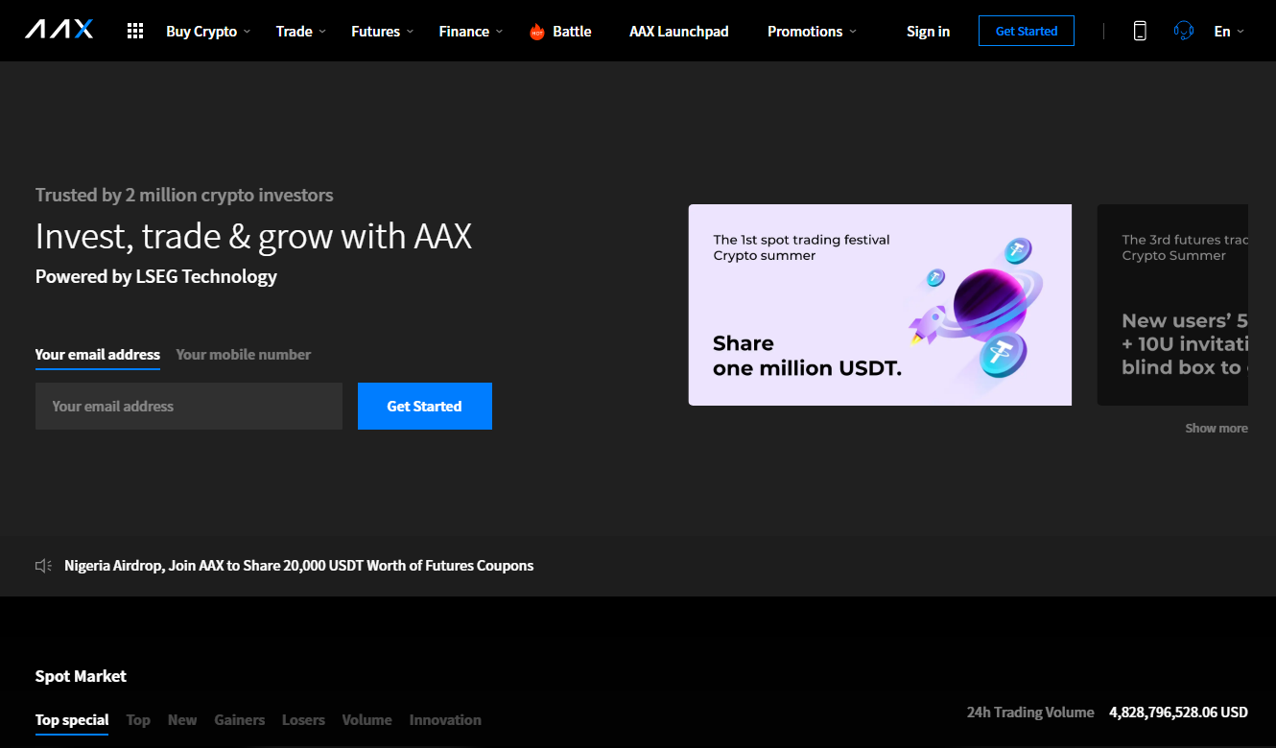Viewport: 1276px width, 748px height.
Task: Go to the AAX logo home
Action: pyautogui.click(x=59, y=31)
